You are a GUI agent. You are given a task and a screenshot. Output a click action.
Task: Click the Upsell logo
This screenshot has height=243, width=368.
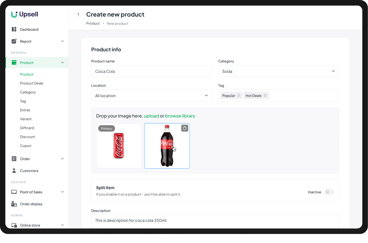25,14
